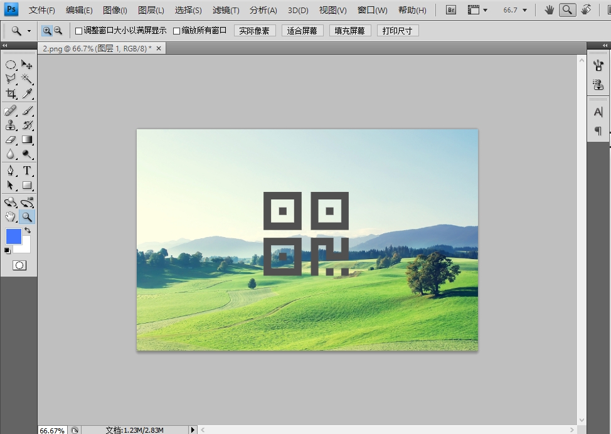Click the 66.67% zoom percentage field
Screen dimensions: 611x434
[x=52, y=430]
